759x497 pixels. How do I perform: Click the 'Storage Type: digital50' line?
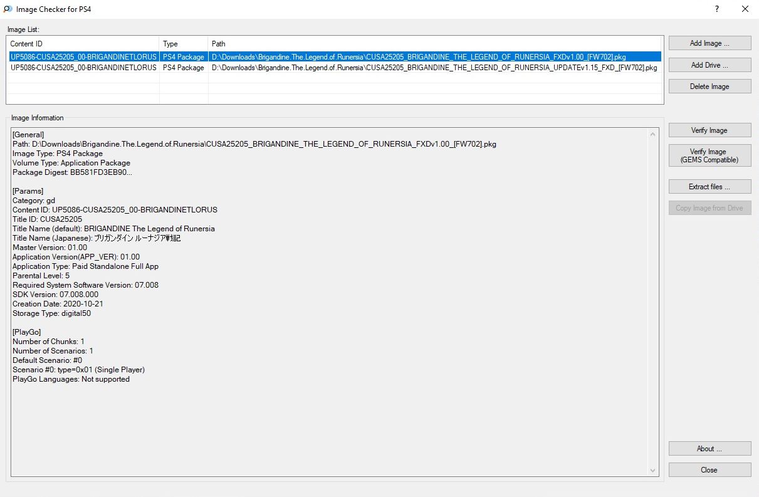tap(52, 313)
